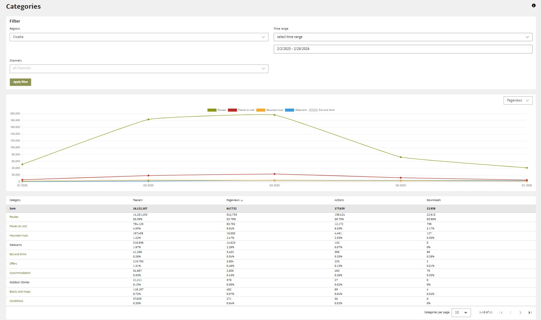Screen dimensions: 541x320
Task: Click the Pageviews sort arrow in table header
Action: pos(242,200)
